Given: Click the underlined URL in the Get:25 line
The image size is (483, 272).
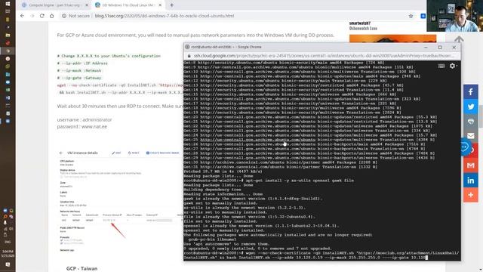Looking at the screenshot, I should [258, 140].
